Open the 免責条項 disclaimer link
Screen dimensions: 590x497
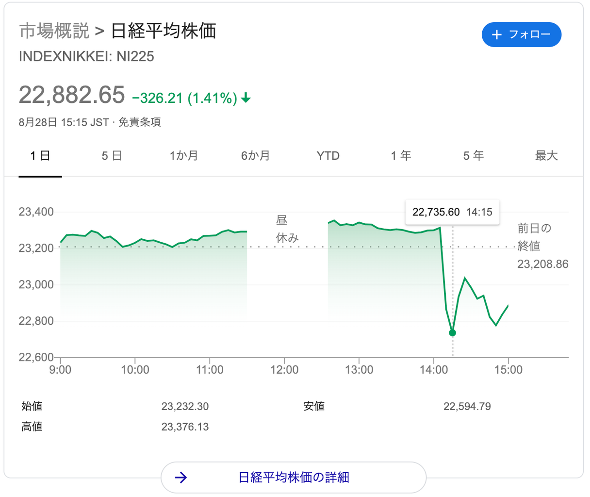click(140, 122)
